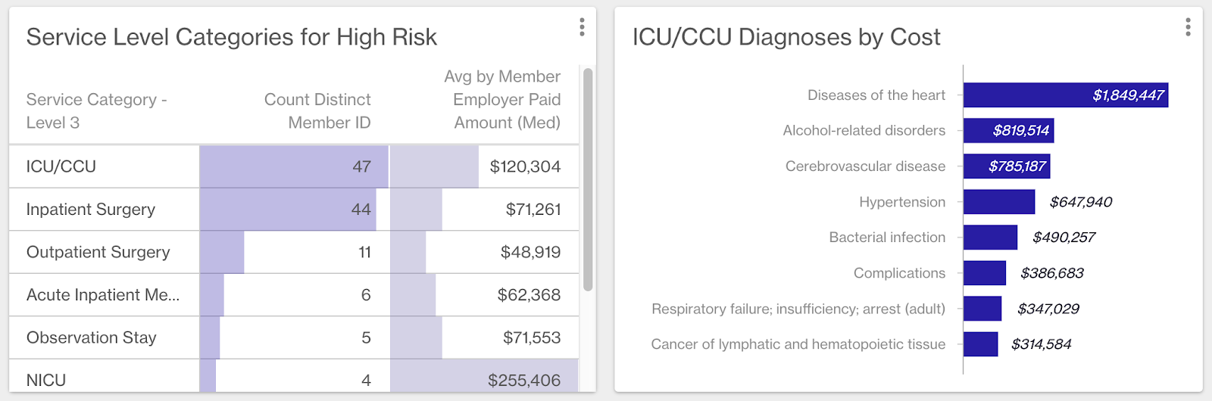Click the Hypertension cost bar
The height and width of the screenshot is (401, 1212).
998,202
